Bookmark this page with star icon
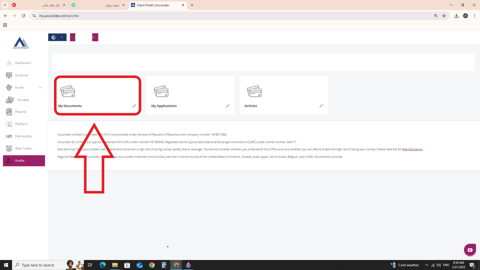 click(444, 16)
